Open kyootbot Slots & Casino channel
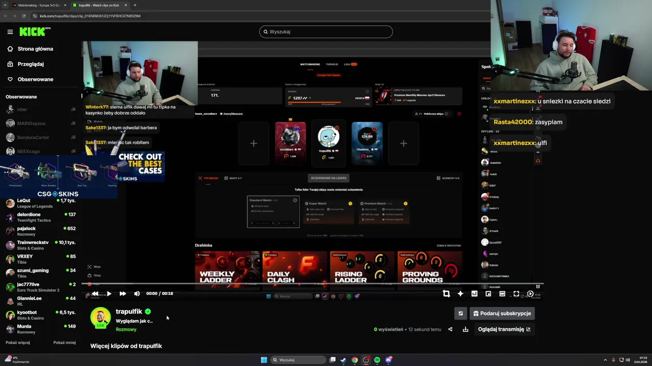The height and width of the screenshot is (366, 652). click(x=41, y=315)
